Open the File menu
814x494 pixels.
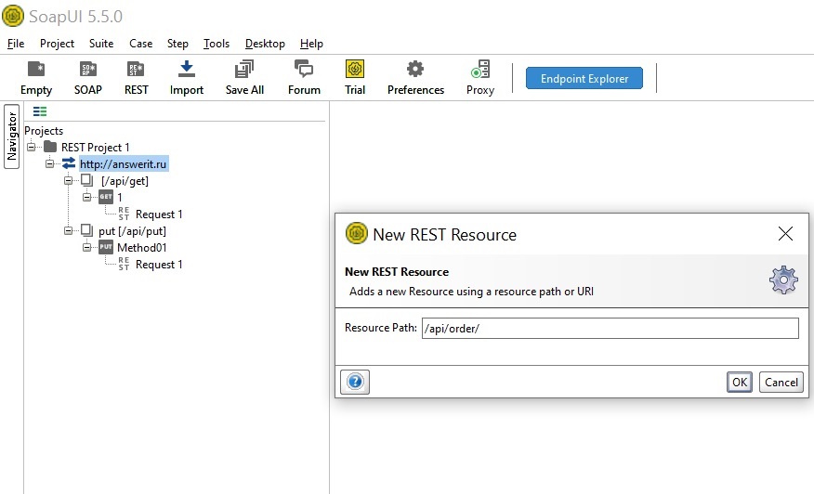click(x=16, y=44)
